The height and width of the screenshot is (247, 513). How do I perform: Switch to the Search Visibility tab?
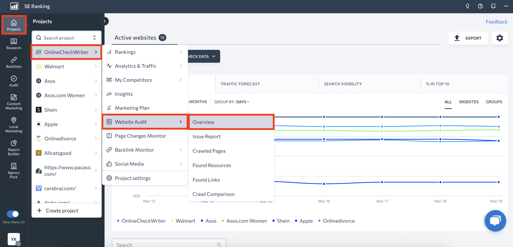point(343,84)
